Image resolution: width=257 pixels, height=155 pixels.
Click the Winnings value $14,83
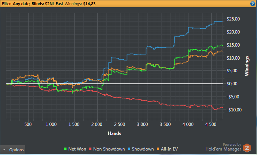[89, 4]
